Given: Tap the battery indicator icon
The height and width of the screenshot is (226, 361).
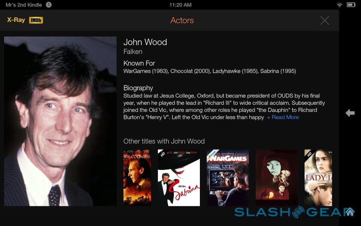Looking at the screenshot, I should pos(351,5).
